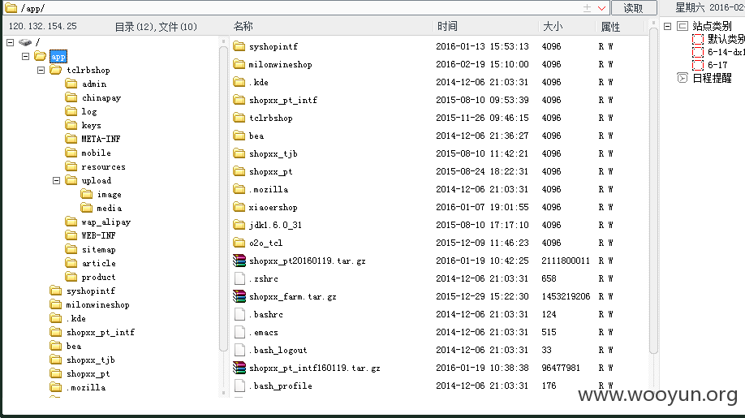Click the server IP 120.132.154.25 label

pyautogui.click(x=43, y=26)
